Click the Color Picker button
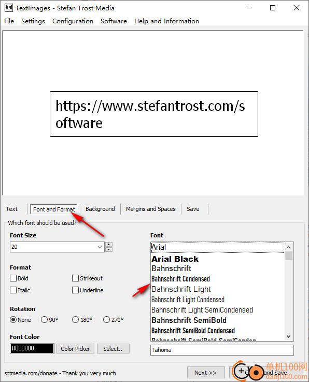This screenshot has width=309, height=382. [75, 349]
